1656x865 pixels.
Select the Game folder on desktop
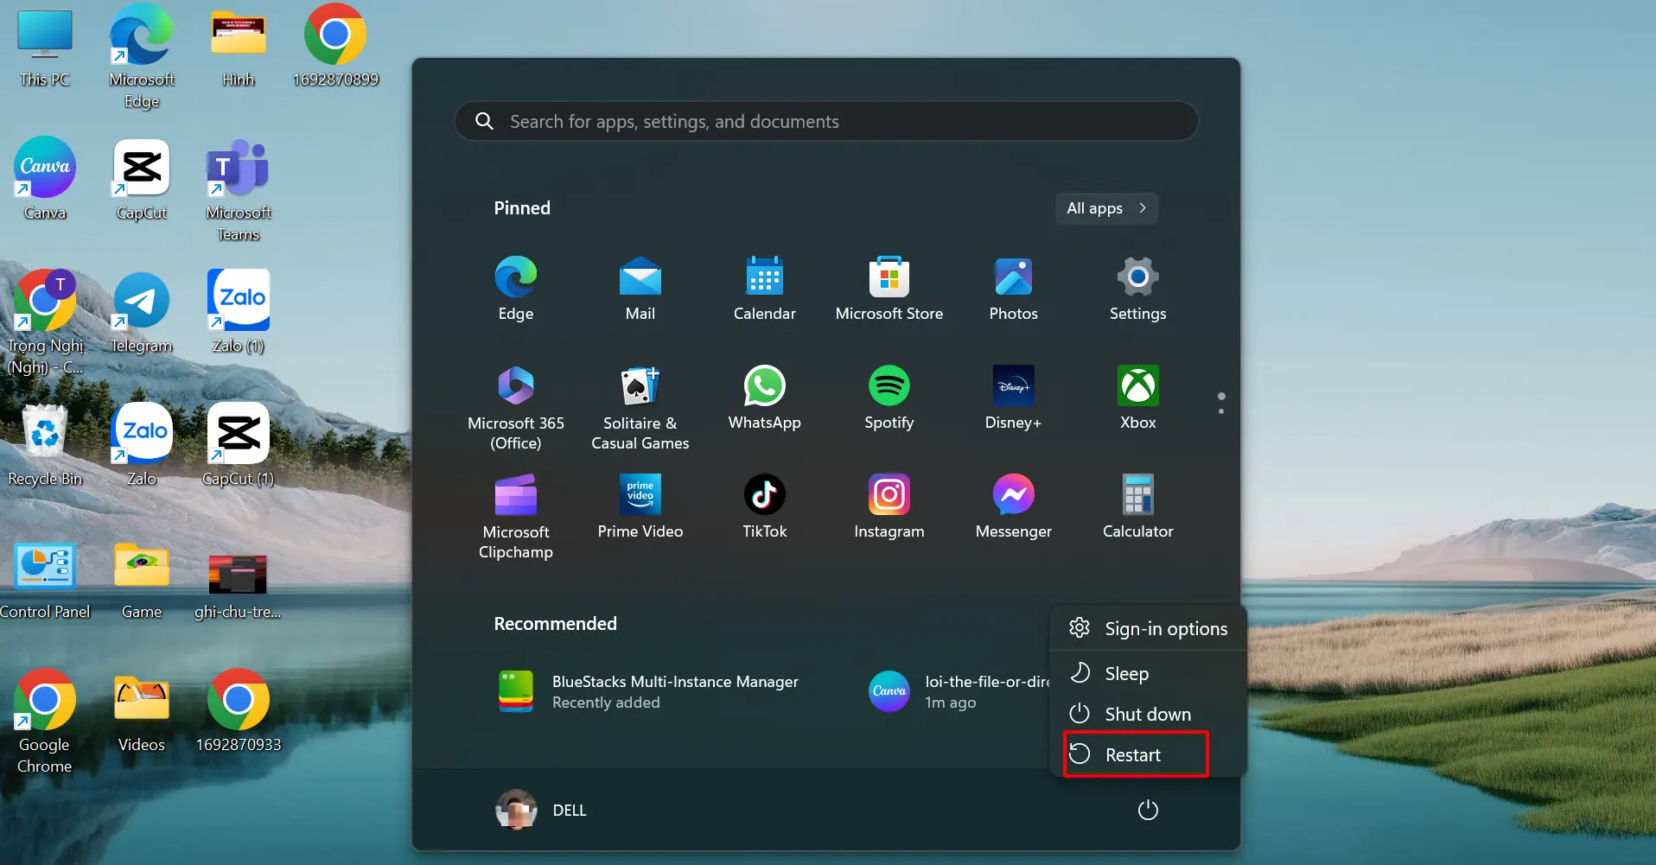pyautogui.click(x=142, y=581)
